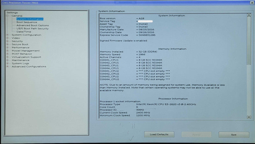
Task: Open Boot Sequence settings
Action: [x=27, y=22]
